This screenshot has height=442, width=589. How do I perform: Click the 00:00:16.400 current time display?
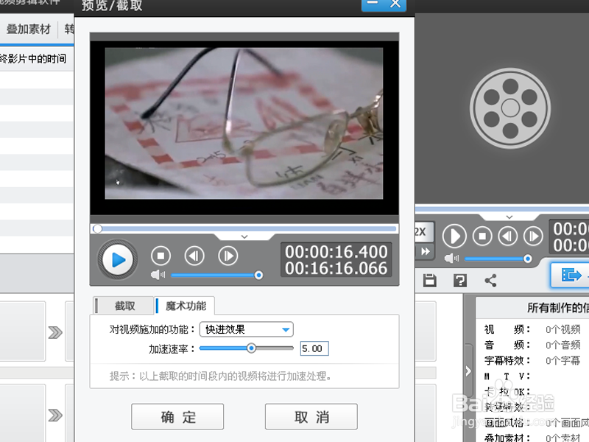pos(336,251)
